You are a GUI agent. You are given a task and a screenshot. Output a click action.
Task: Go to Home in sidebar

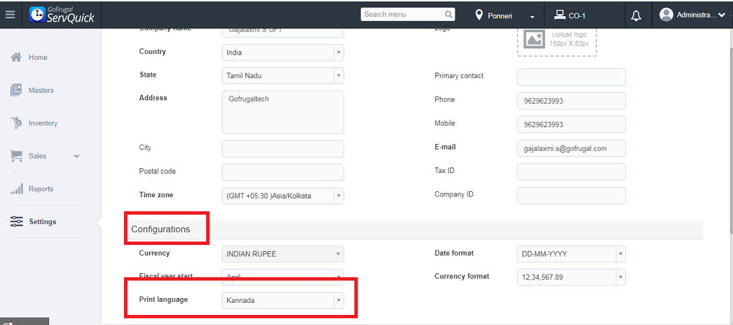click(x=38, y=58)
